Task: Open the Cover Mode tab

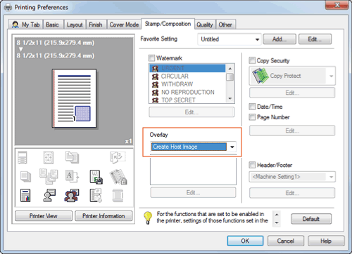Action: (x=124, y=25)
